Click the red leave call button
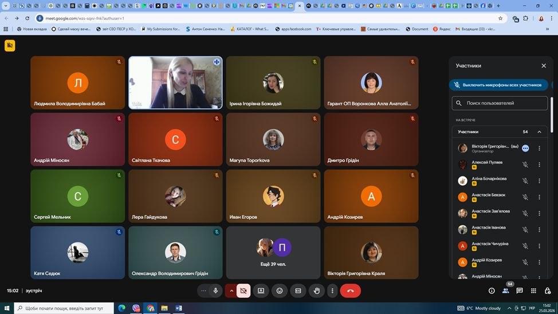This screenshot has height=314, width=558. pos(350,291)
